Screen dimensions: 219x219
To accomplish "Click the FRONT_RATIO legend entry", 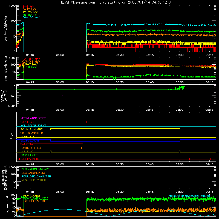I will coord(31,196).
